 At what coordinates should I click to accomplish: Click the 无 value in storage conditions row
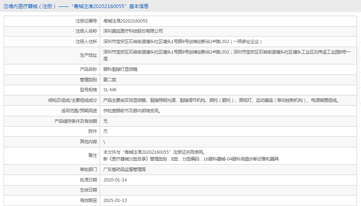pos(105,121)
